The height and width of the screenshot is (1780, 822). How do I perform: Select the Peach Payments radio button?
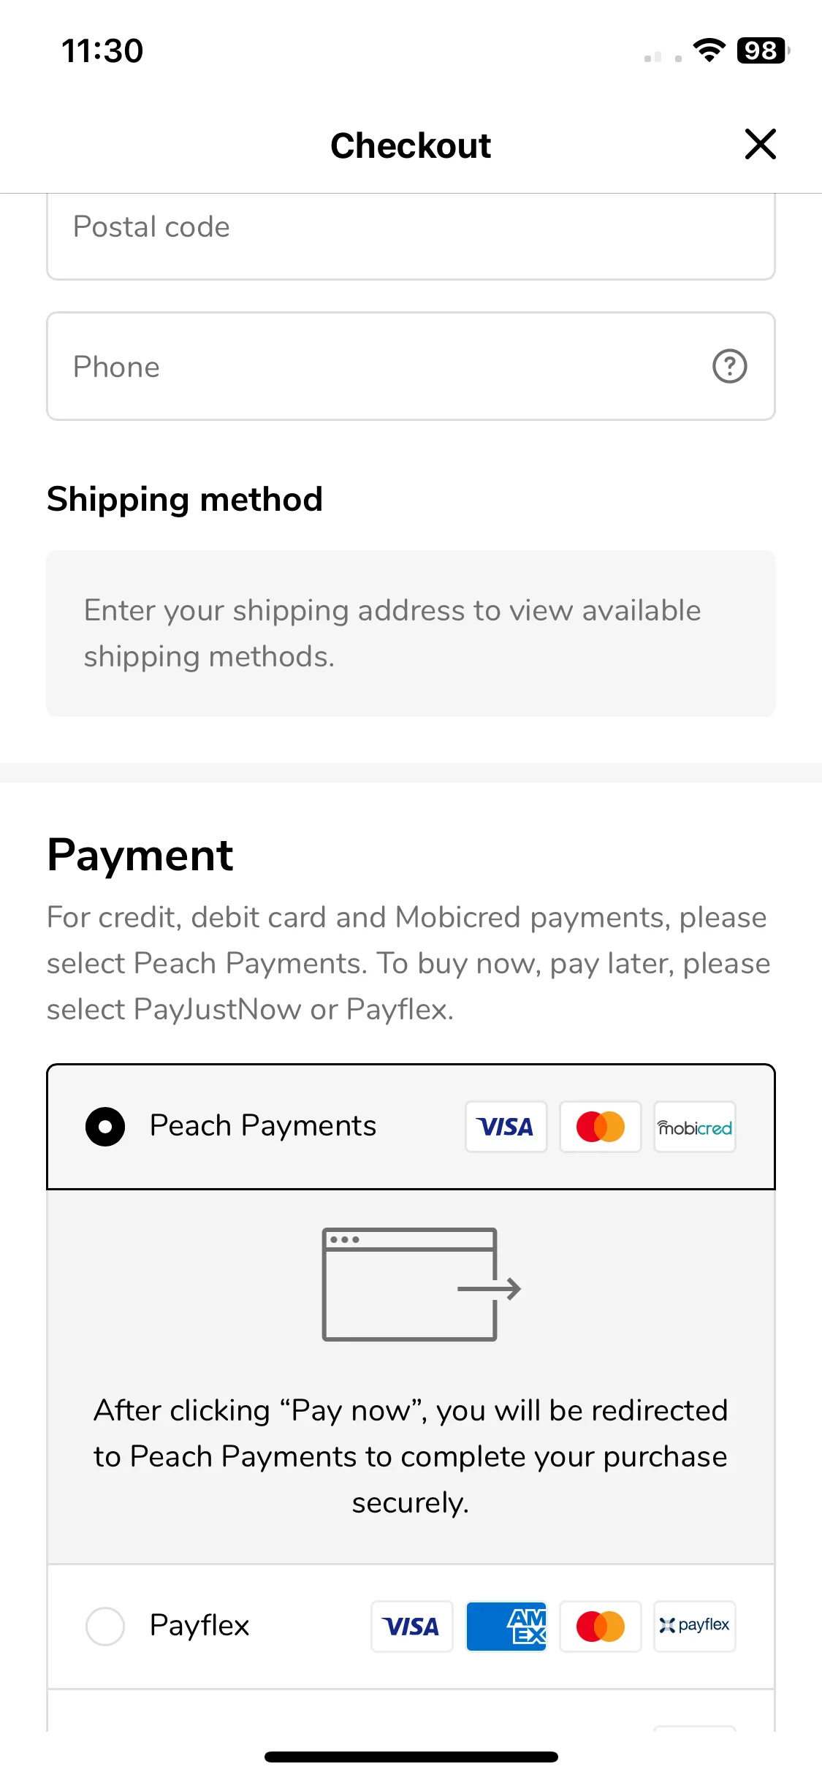105,1127
